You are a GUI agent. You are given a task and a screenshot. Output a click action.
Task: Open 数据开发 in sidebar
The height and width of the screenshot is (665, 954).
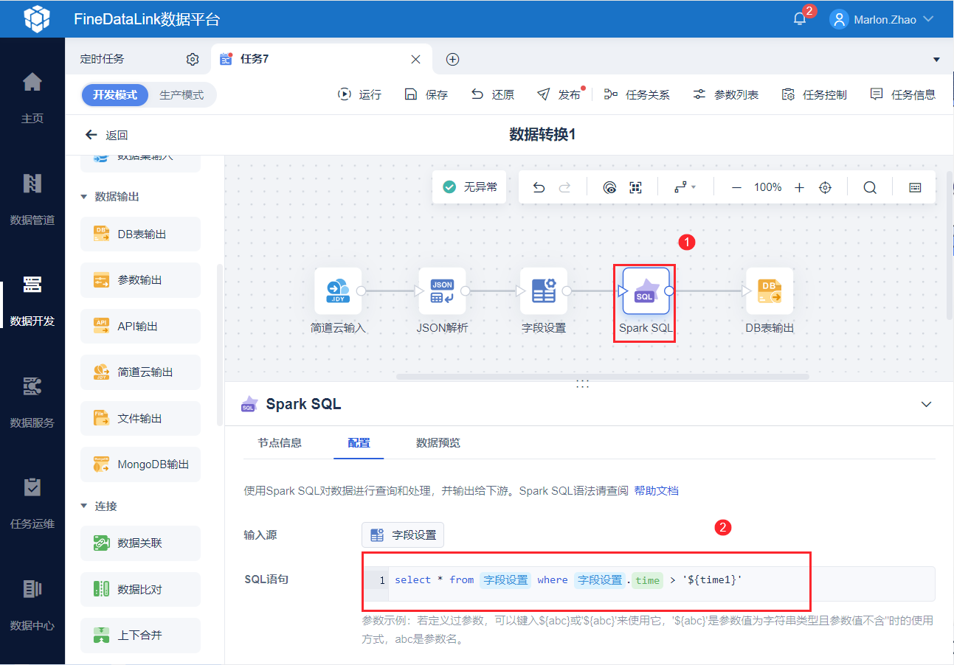coord(32,299)
